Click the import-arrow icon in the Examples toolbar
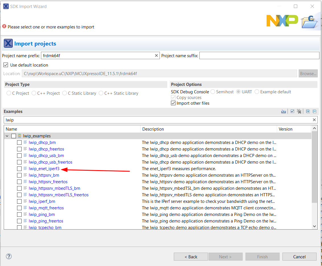 [x=283, y=111]
